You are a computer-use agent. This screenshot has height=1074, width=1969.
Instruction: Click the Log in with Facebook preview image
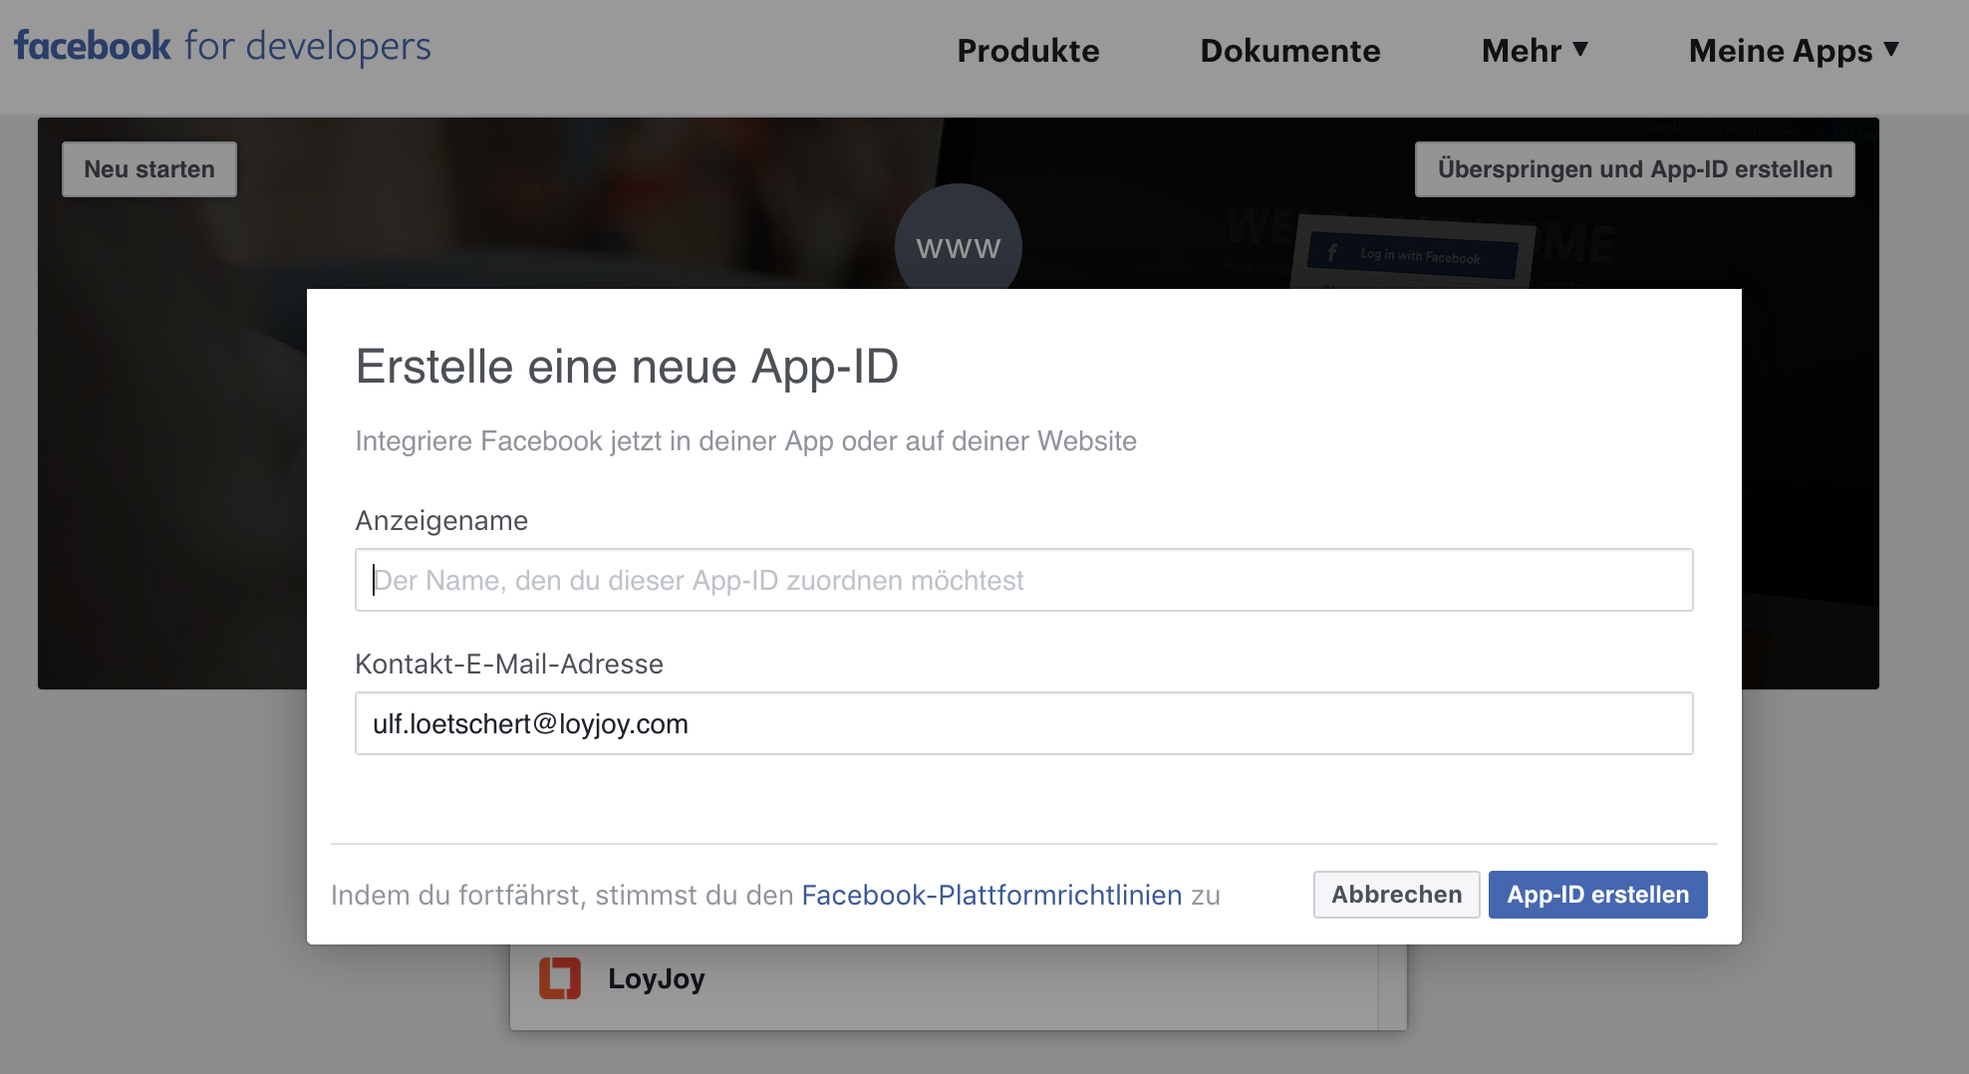[x=1412, y=256]
